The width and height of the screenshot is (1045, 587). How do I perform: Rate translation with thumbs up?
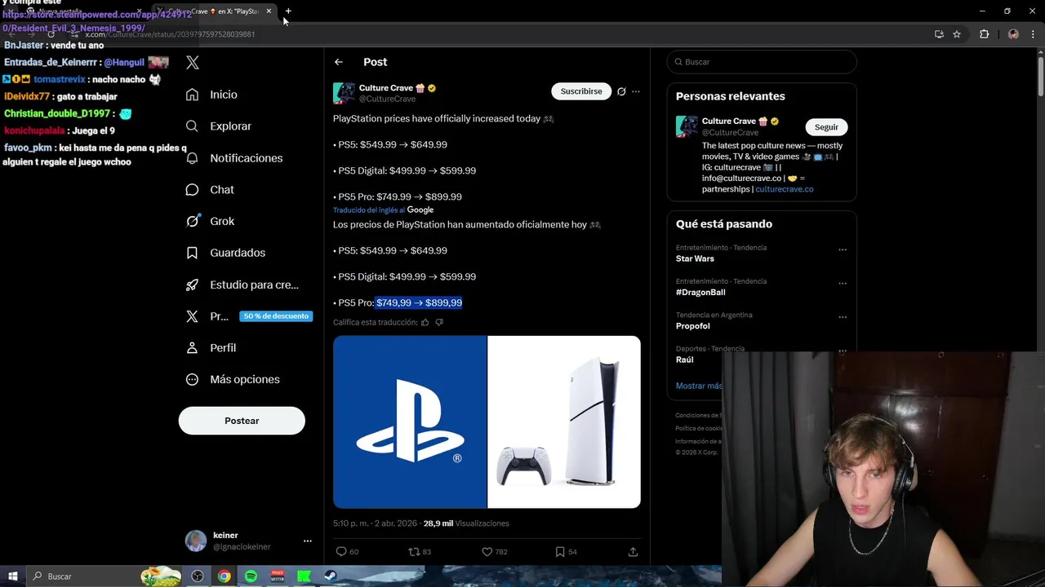[x=425, y=322]
